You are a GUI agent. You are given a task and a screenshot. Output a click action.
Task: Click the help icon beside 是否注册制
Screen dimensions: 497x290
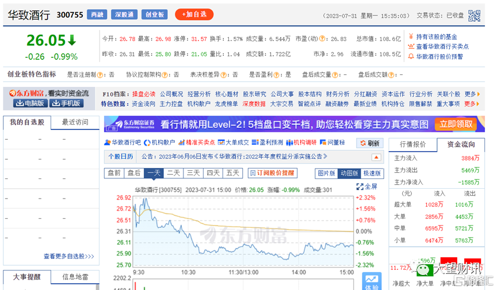point(100,75)
